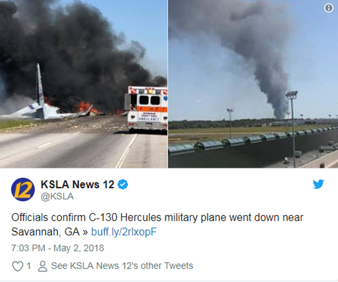Click the info icon on the photo
The image size is (338, 282).
pos(328,8)
